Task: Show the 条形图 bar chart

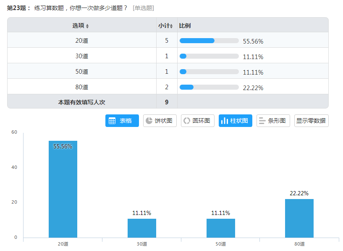Action: pos(273,121)
